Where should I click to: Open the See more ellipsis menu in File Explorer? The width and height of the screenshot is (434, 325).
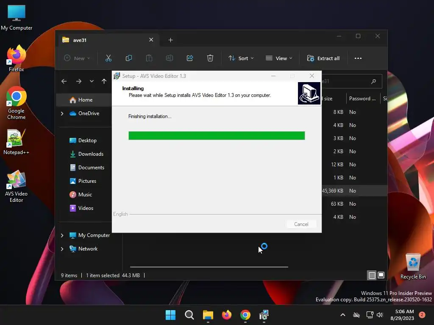358,58
